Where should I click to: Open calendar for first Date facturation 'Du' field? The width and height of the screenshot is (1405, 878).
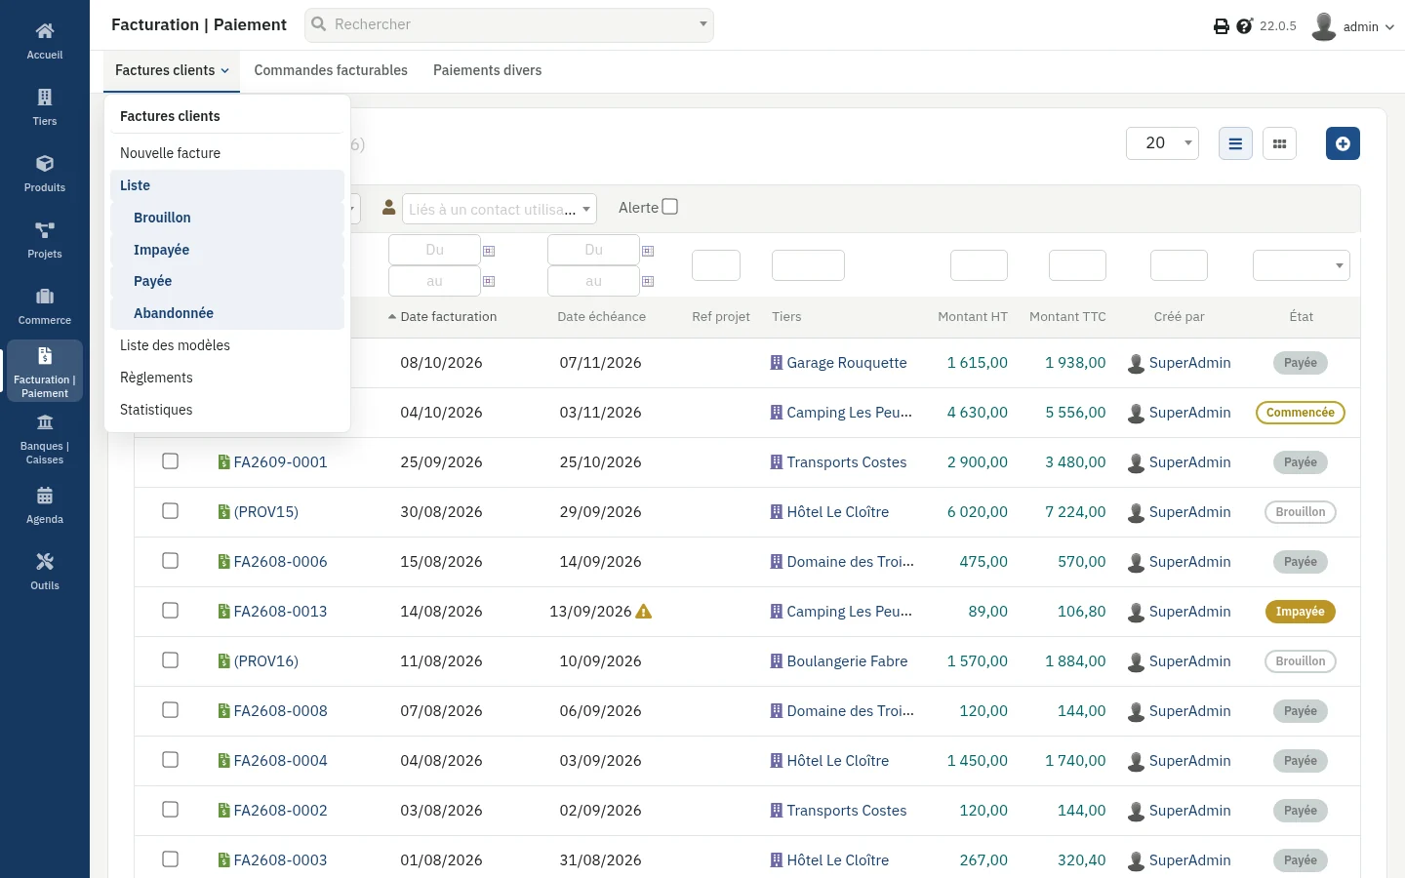point(489,251)
